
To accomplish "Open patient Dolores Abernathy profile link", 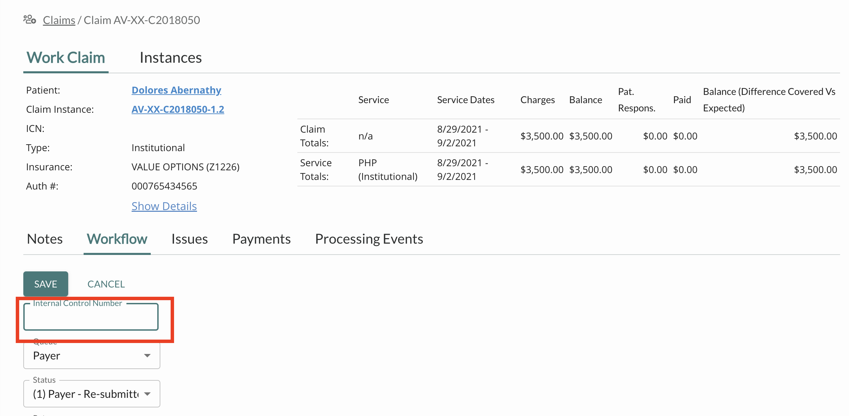I will 176,90.
